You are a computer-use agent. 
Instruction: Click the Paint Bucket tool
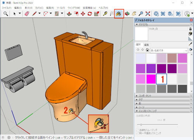[119, 14]
